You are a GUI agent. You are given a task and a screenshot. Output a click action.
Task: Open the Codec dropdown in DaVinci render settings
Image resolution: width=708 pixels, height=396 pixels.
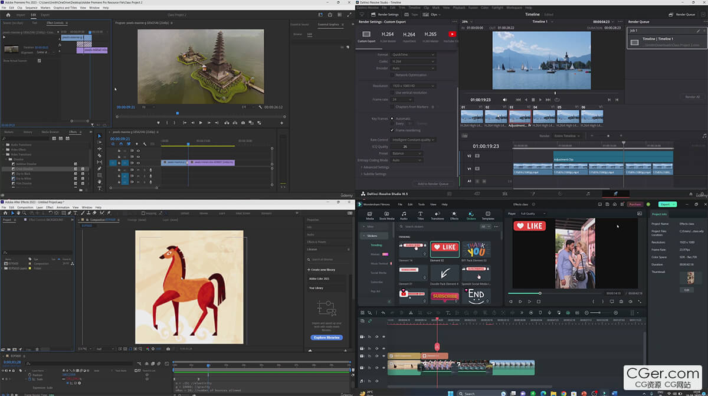click(x=413, y=61)
